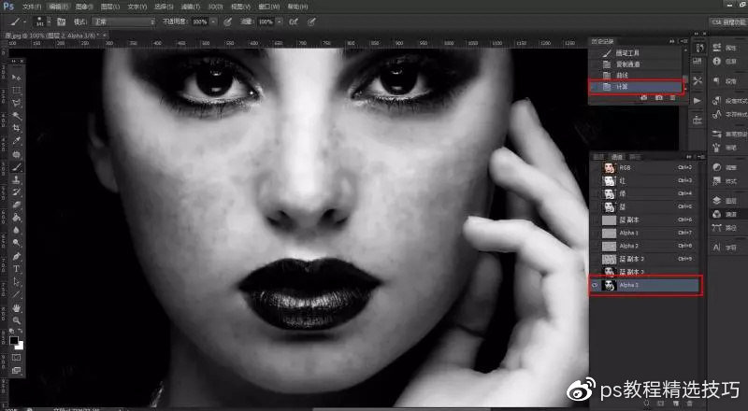Image resolution: width=748 pixels, height=411 pixels.
Task: Click the create snapshot camera icon in History
Action: pos(659,97)
